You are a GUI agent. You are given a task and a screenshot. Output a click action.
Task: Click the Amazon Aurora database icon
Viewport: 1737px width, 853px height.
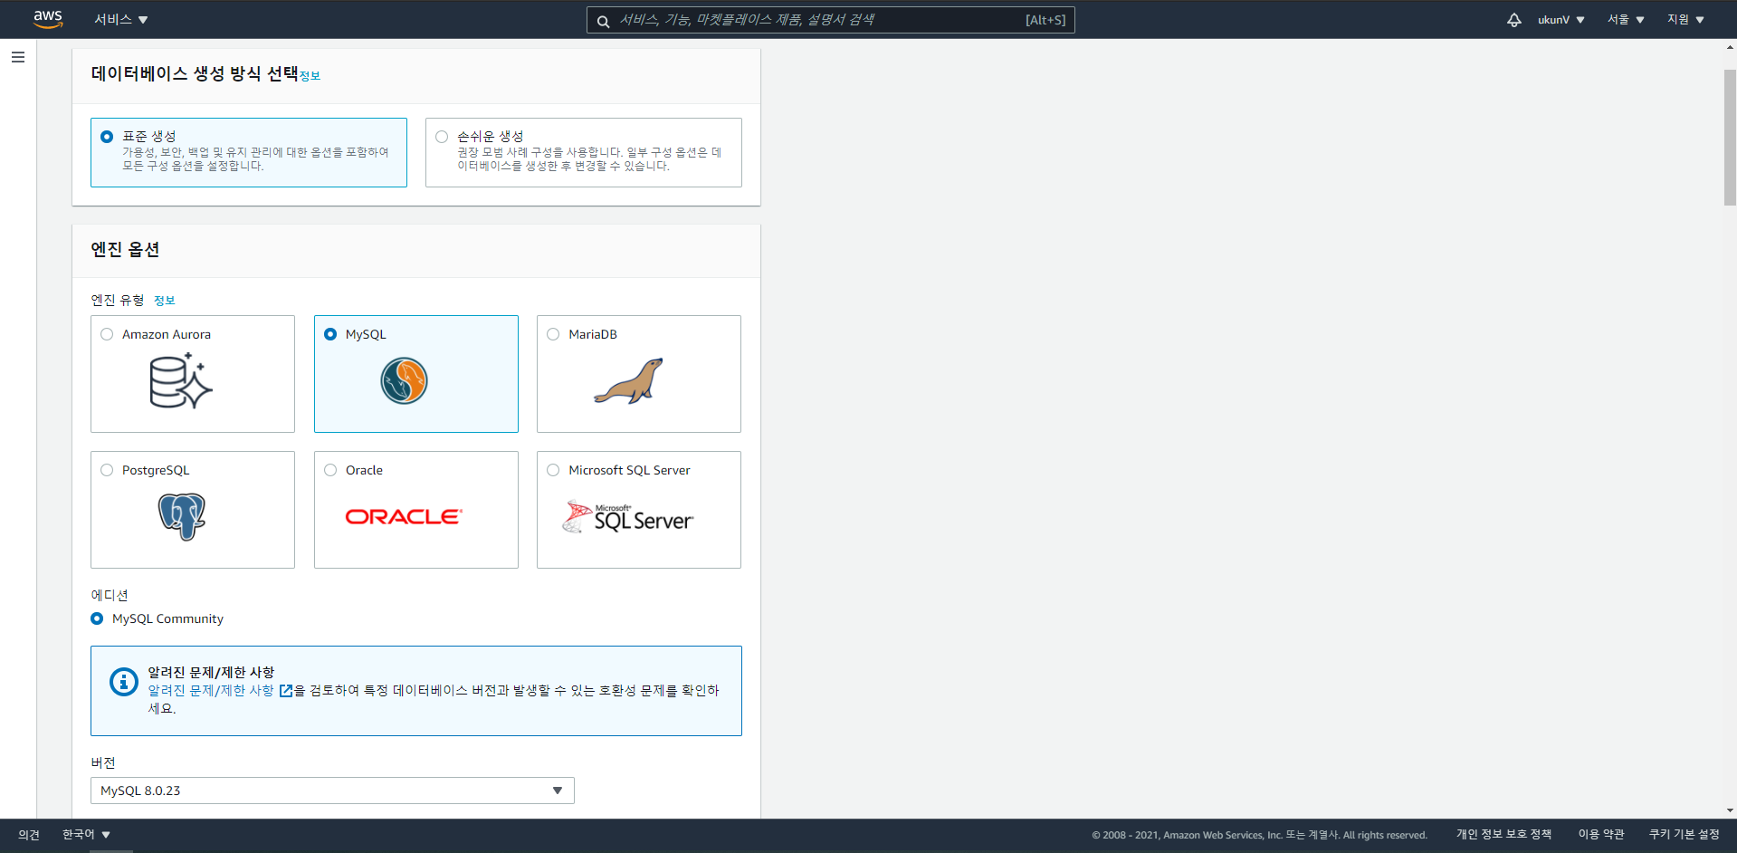(x=180, y=381)
